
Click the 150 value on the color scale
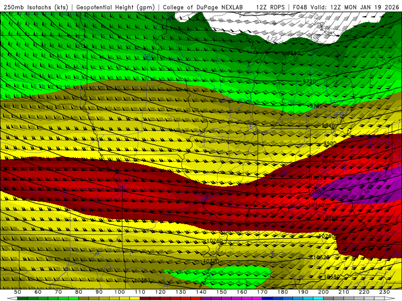[x=222, y=292]
